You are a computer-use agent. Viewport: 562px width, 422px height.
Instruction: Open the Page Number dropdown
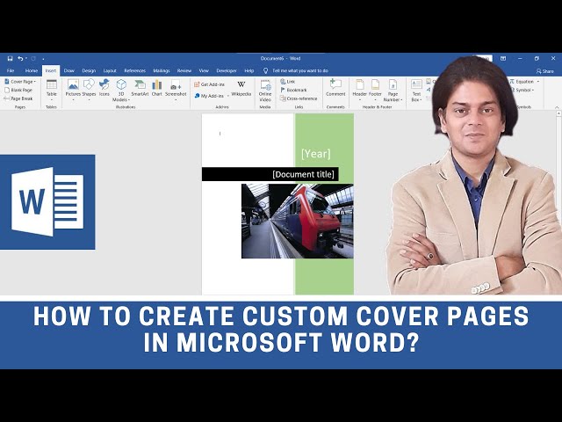tap(393, 91)
